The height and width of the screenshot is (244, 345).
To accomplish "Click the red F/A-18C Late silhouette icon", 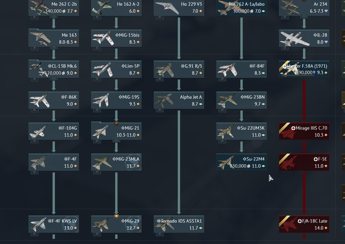I will 289,224.
